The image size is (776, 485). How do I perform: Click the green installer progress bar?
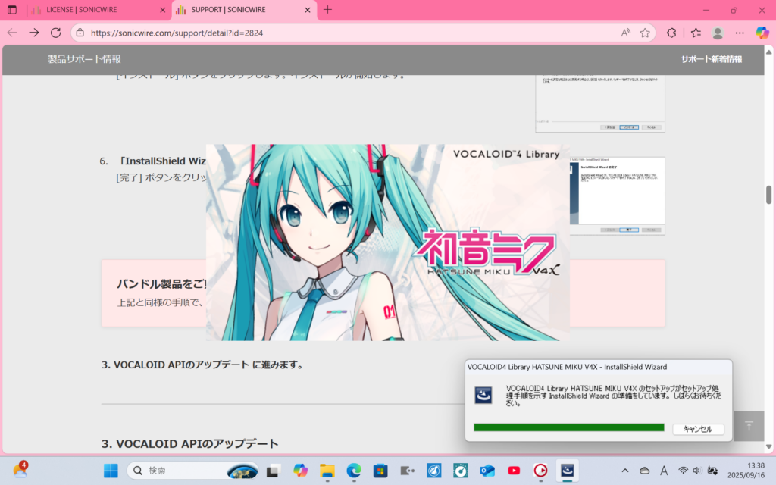pyautogui.click(x=568, y=428)
